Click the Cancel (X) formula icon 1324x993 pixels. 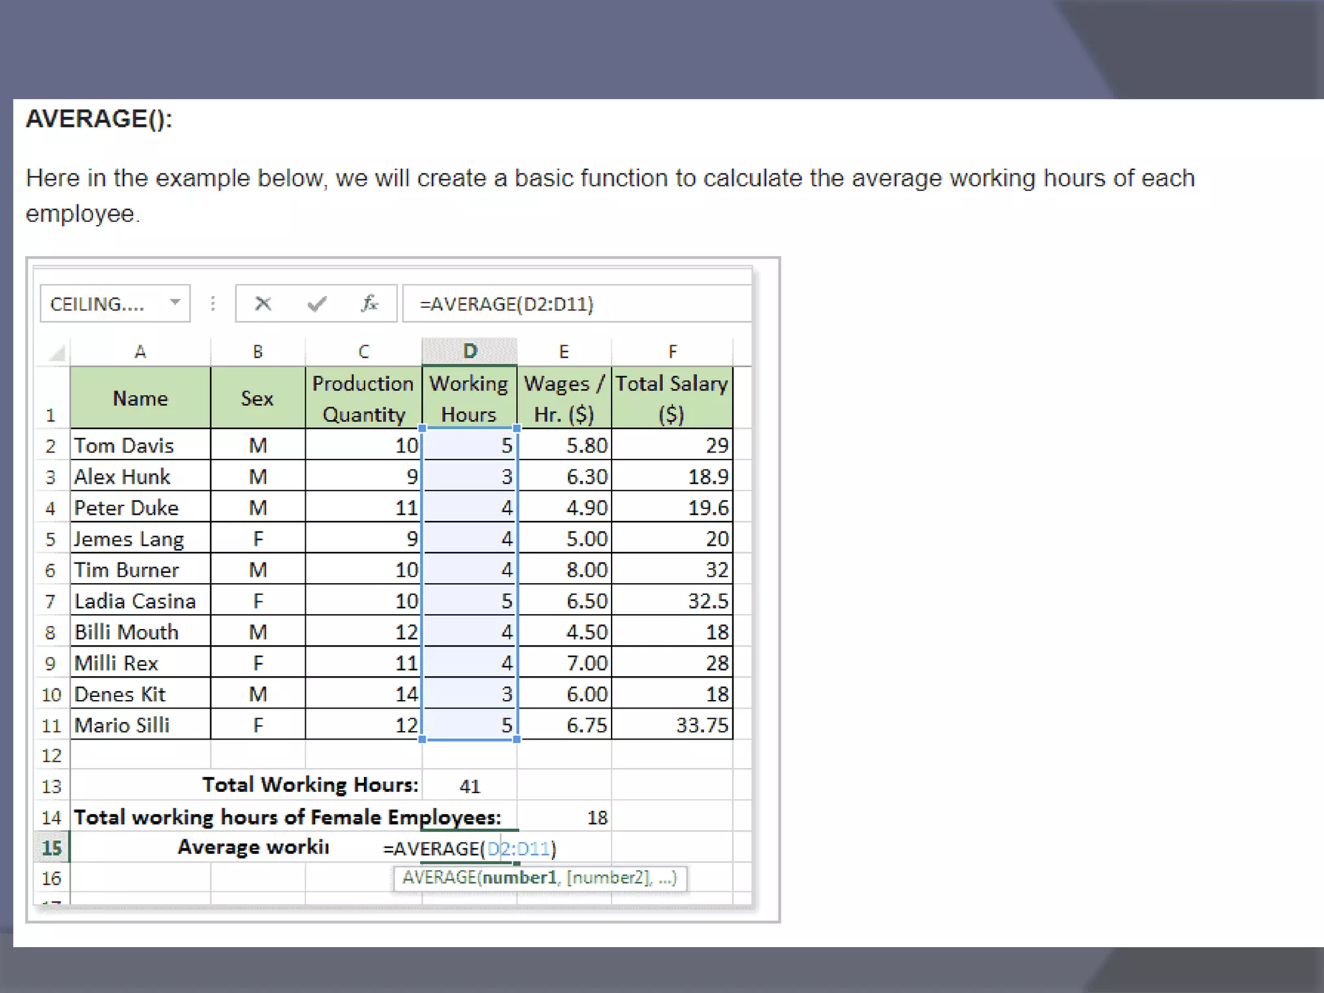click(x=263, y=303)
